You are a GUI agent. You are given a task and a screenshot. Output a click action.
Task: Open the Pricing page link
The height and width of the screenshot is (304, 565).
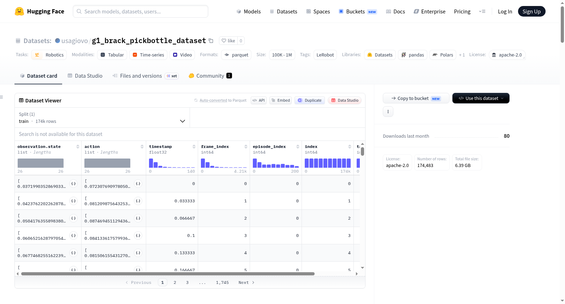pos(462,11)
